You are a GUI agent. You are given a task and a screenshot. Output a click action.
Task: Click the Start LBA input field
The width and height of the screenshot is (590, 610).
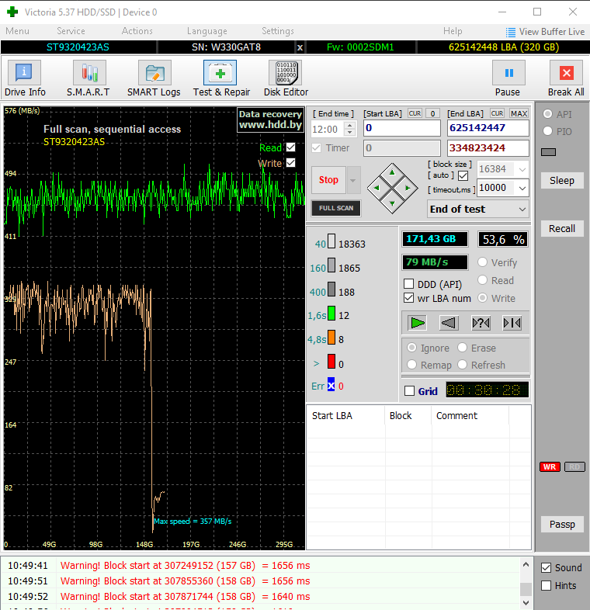coord(401,128)
